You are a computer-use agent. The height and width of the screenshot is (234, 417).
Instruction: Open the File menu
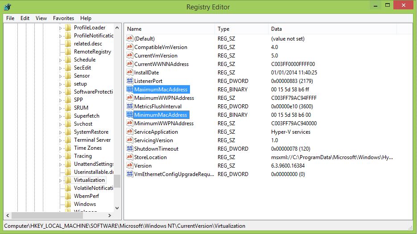(x=10, y=18)
